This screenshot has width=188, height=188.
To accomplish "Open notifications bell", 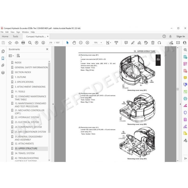I will point(170,36).
